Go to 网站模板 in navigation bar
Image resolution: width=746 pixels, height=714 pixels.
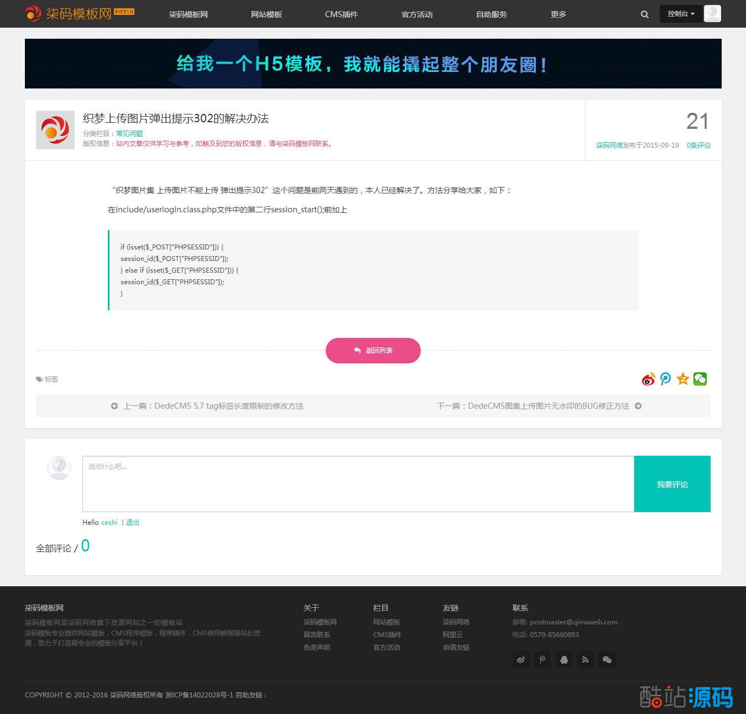(x=267, y=14)
